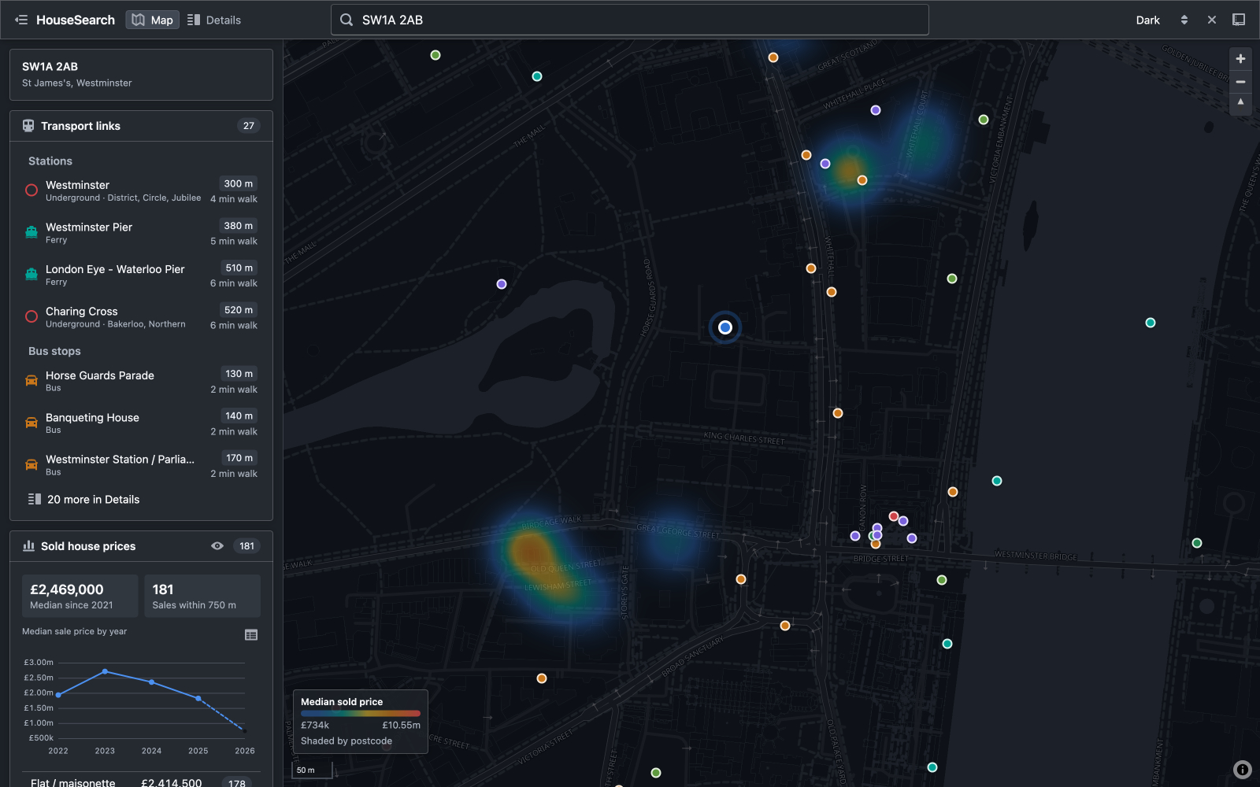Click the Horse Guards Parade bus icon
This screenshot has width=1260, height=787.
point(31,381)
